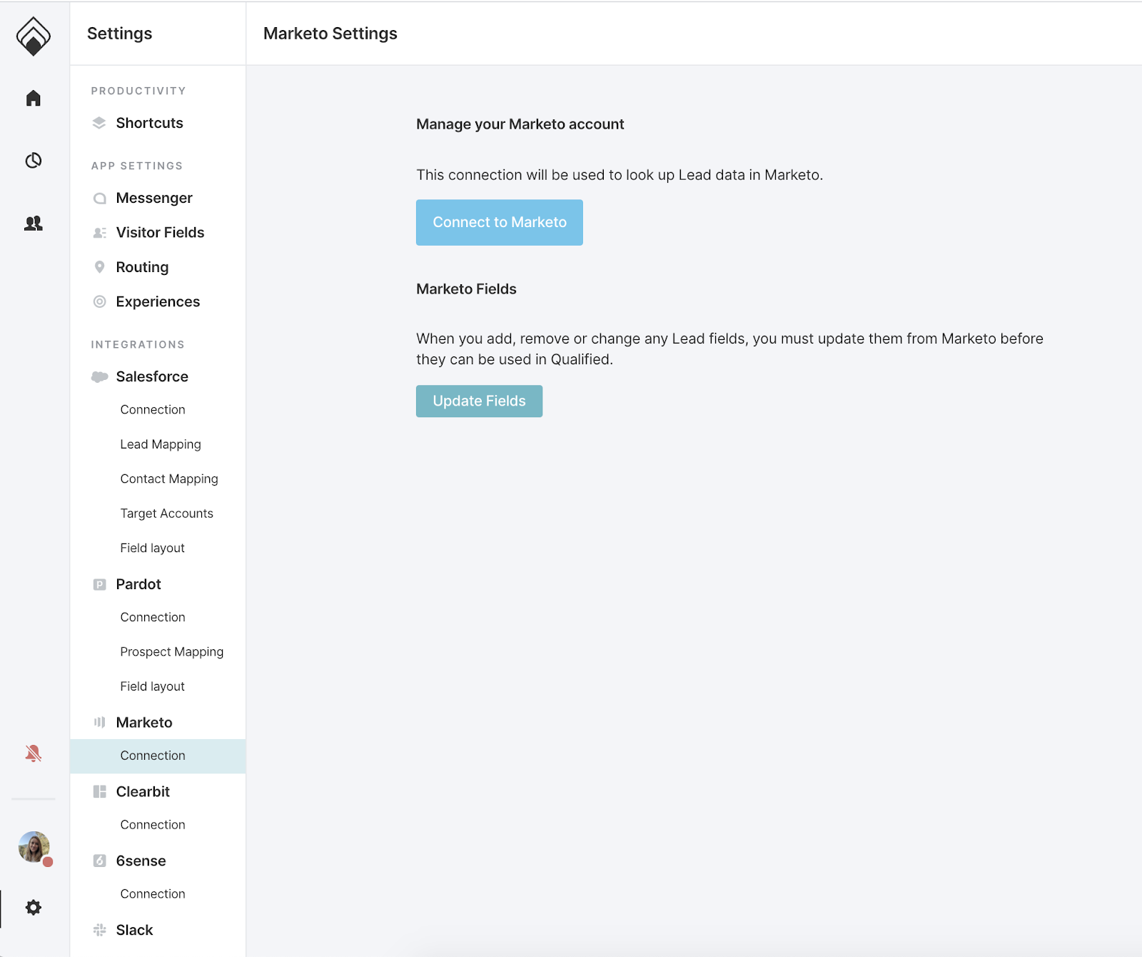This screenshot has width=1142, height=957.
Task: Open Pardot Connection page
Action: coord(153,617)
